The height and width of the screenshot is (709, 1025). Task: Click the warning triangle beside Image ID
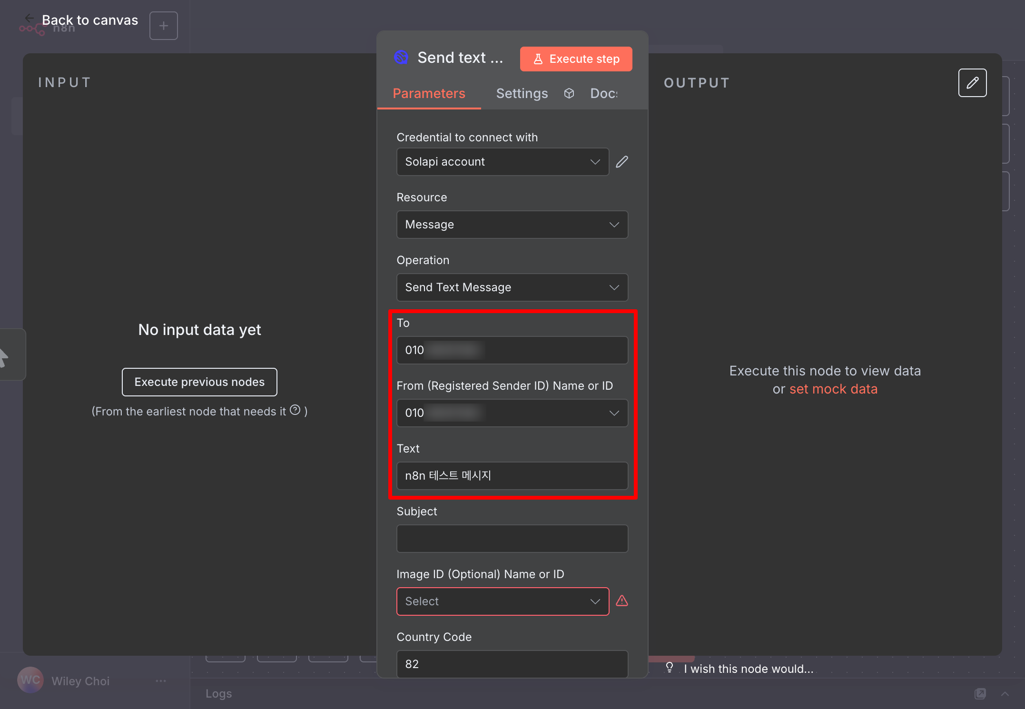coord(622,601)
